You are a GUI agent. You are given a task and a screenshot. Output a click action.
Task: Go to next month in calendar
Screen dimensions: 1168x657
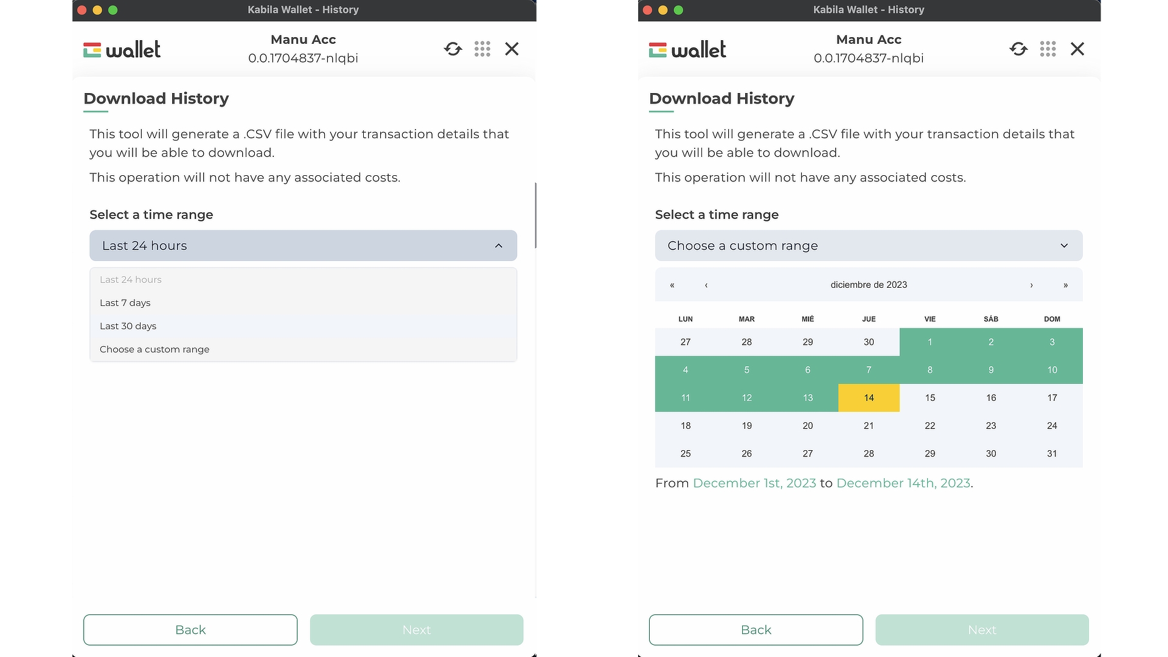point(1032,285)
